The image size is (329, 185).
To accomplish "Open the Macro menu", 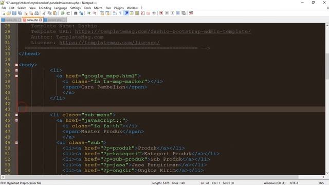I will (98, 8).
